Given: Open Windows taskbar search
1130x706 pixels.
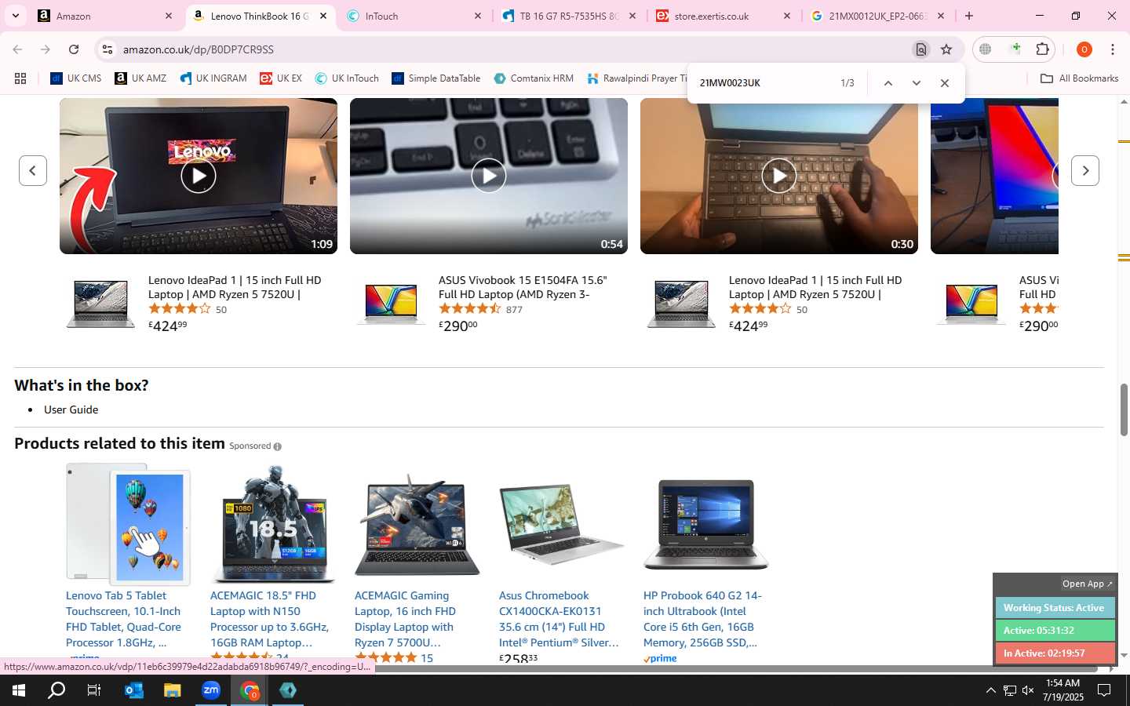Looking at the screenshot, I should (56, 690).
